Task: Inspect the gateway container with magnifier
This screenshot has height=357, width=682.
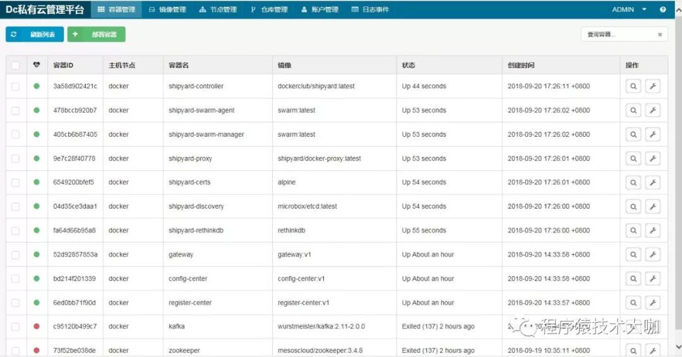Action: (633, 254)
